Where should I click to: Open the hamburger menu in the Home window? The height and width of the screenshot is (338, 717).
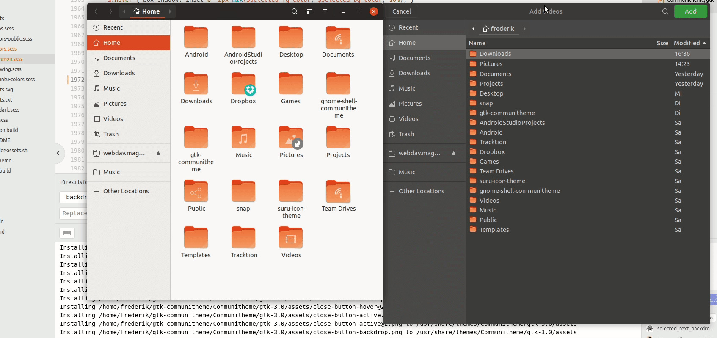(325, 11)
